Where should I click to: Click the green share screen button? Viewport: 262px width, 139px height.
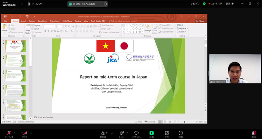(151, 133)
